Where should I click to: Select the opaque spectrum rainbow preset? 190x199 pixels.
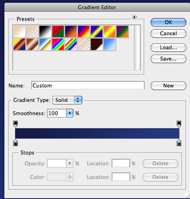(x=58, y=44)
